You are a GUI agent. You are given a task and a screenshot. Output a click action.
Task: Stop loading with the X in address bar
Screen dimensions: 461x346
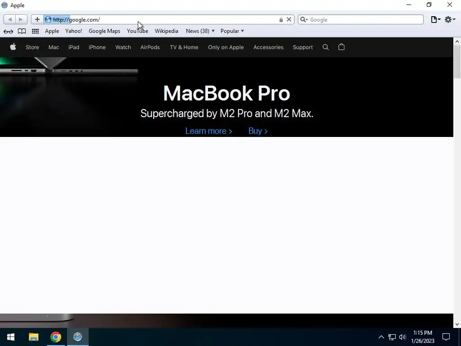[289, 19]
